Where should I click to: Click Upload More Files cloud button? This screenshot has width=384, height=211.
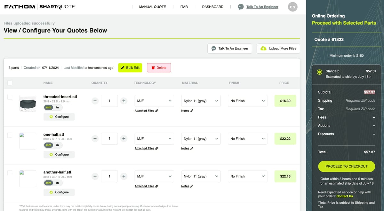pos(278,48)
